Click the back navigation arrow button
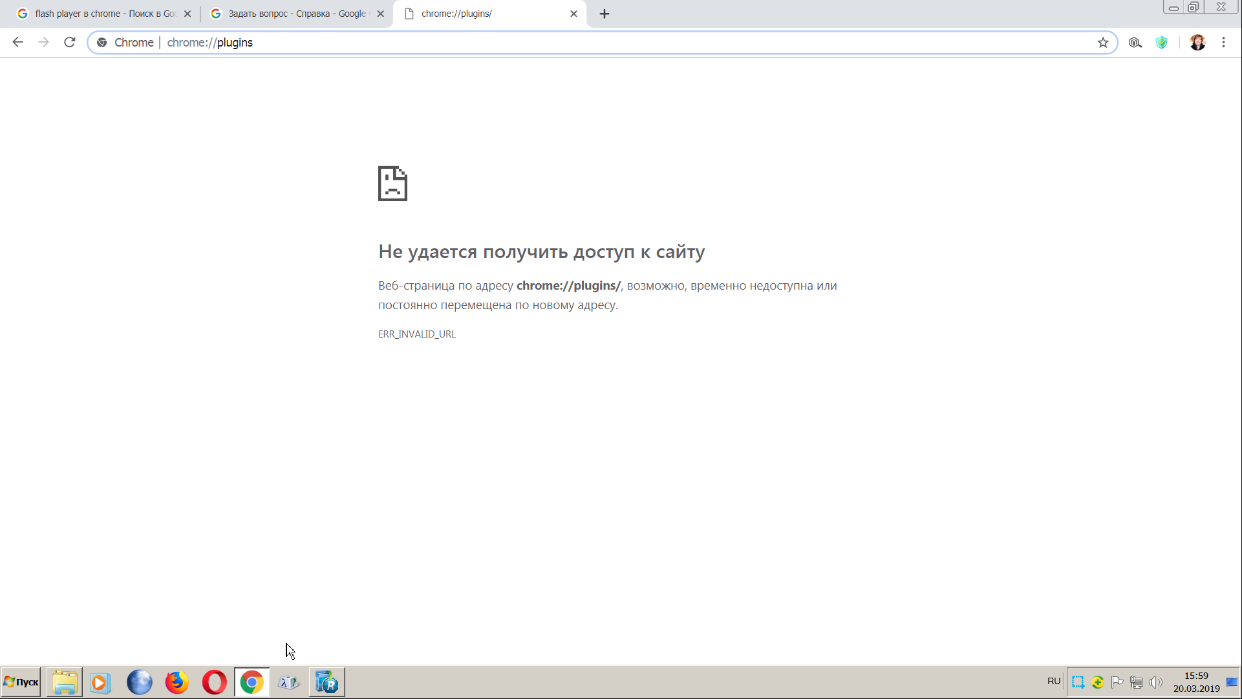 [x=17, y=43]
